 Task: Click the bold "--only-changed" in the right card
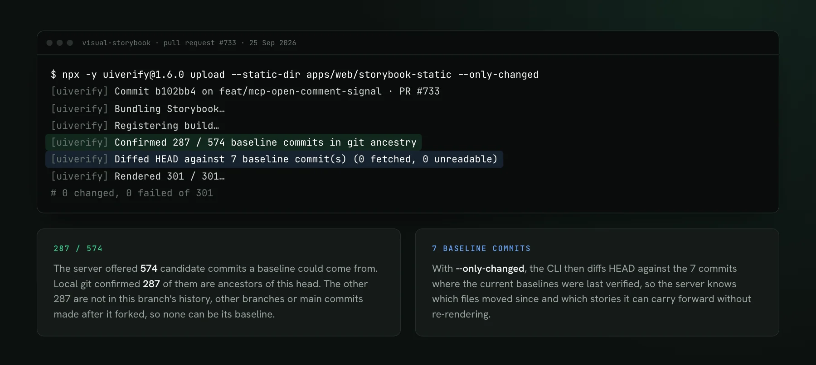(490, 269)
